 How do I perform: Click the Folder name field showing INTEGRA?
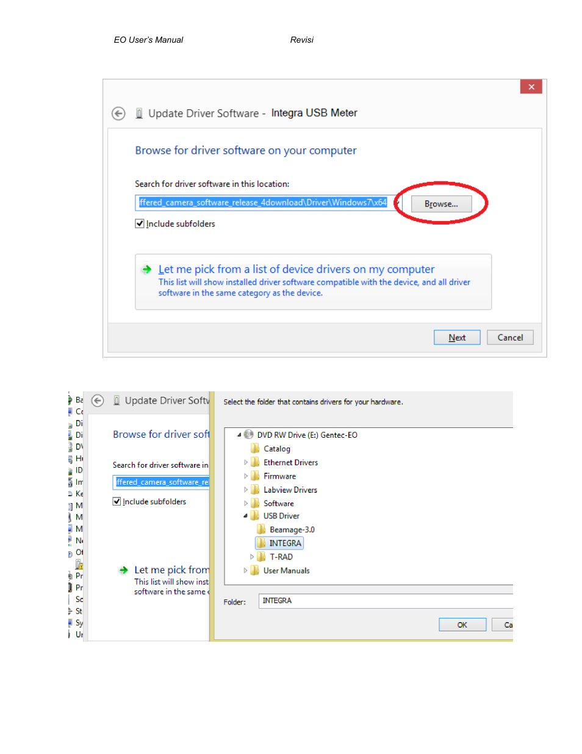click(386, 601)
